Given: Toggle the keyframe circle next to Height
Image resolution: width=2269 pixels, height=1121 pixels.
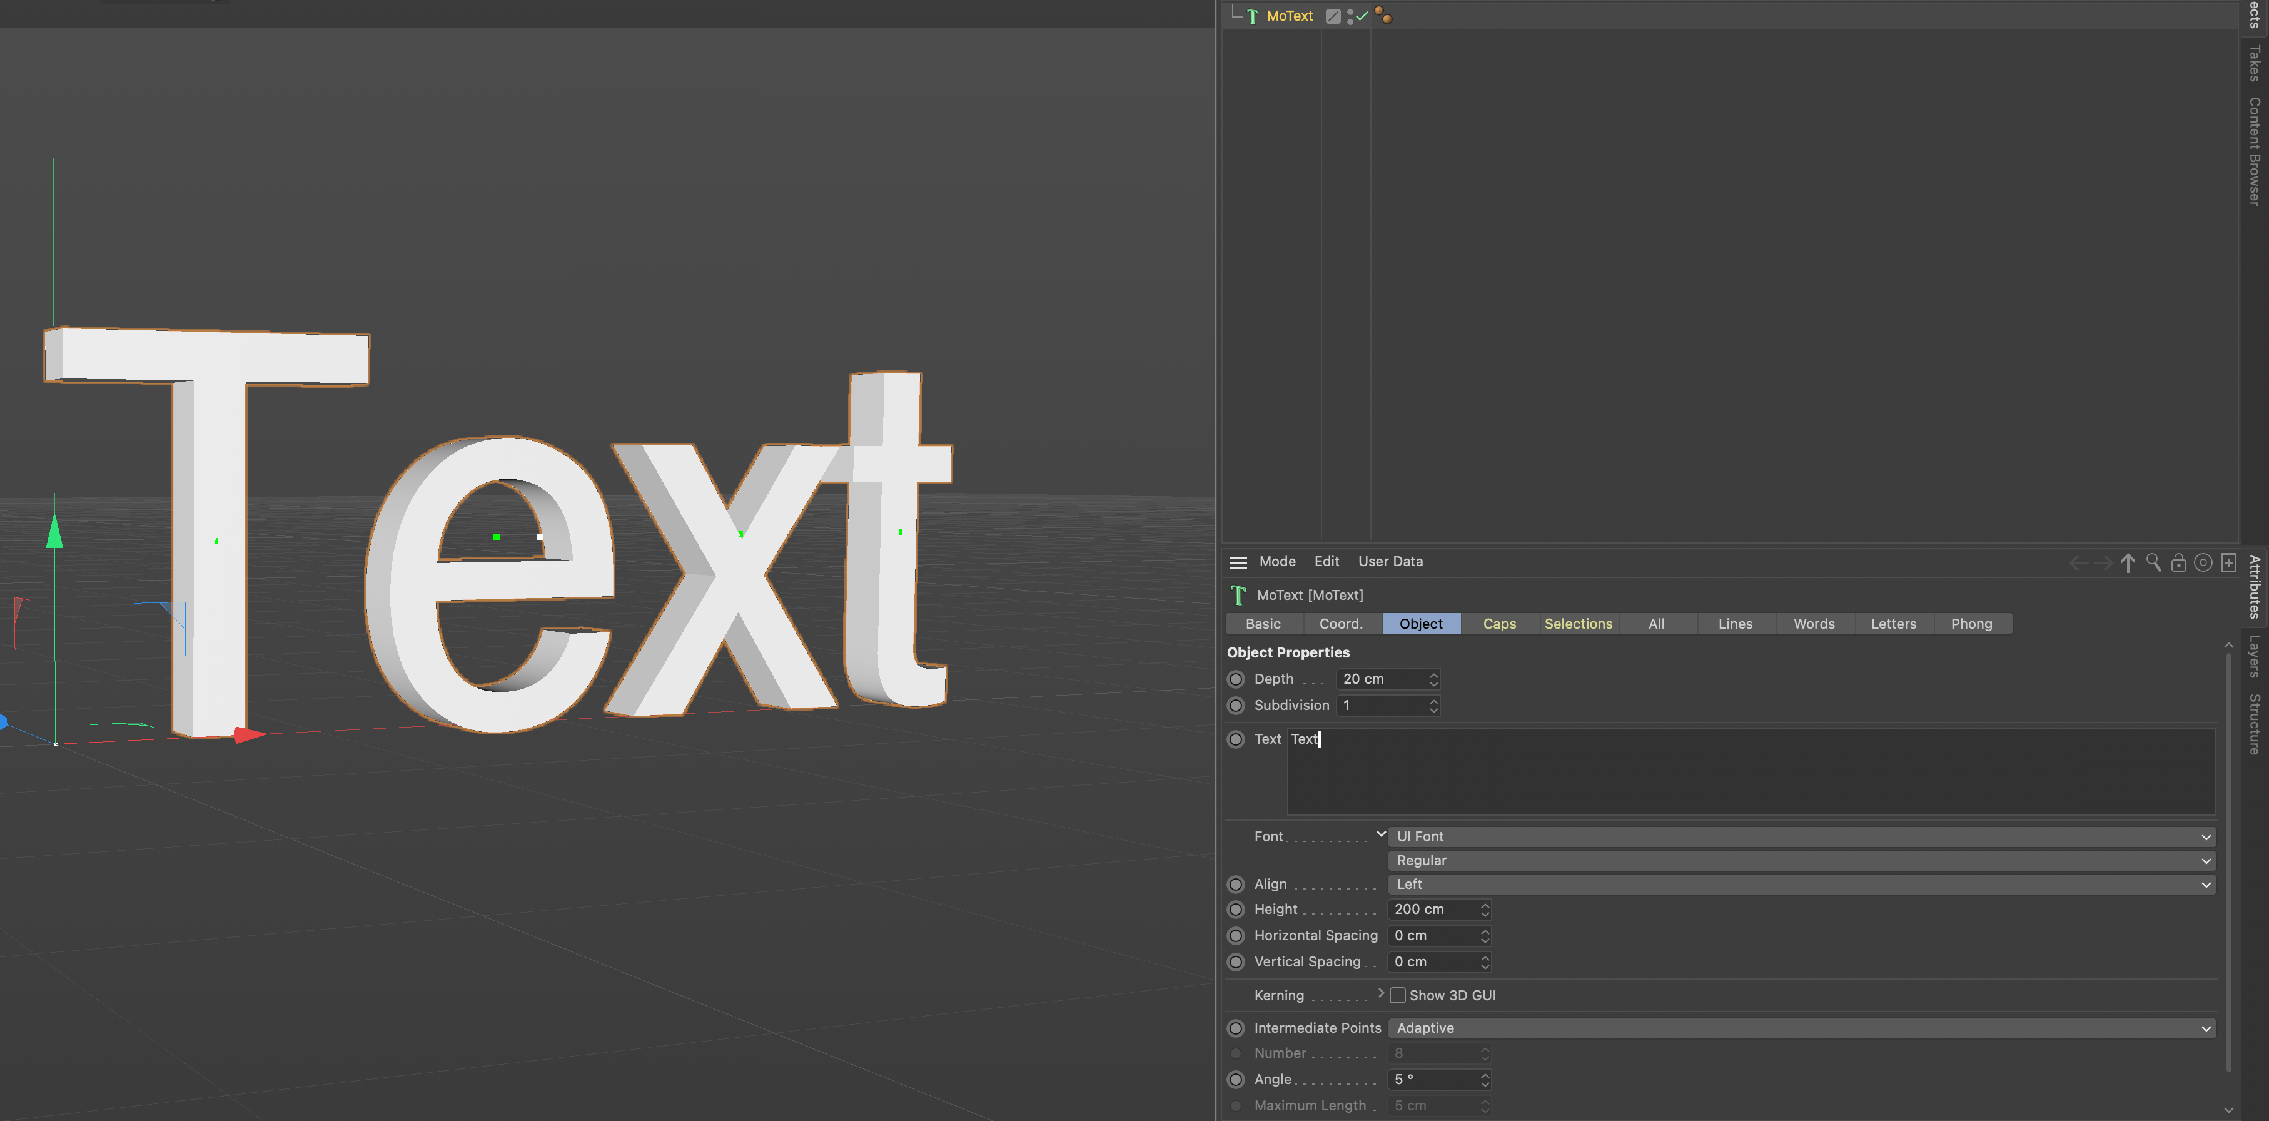Looking at the screenshot, I should [x=1236, y=908].
